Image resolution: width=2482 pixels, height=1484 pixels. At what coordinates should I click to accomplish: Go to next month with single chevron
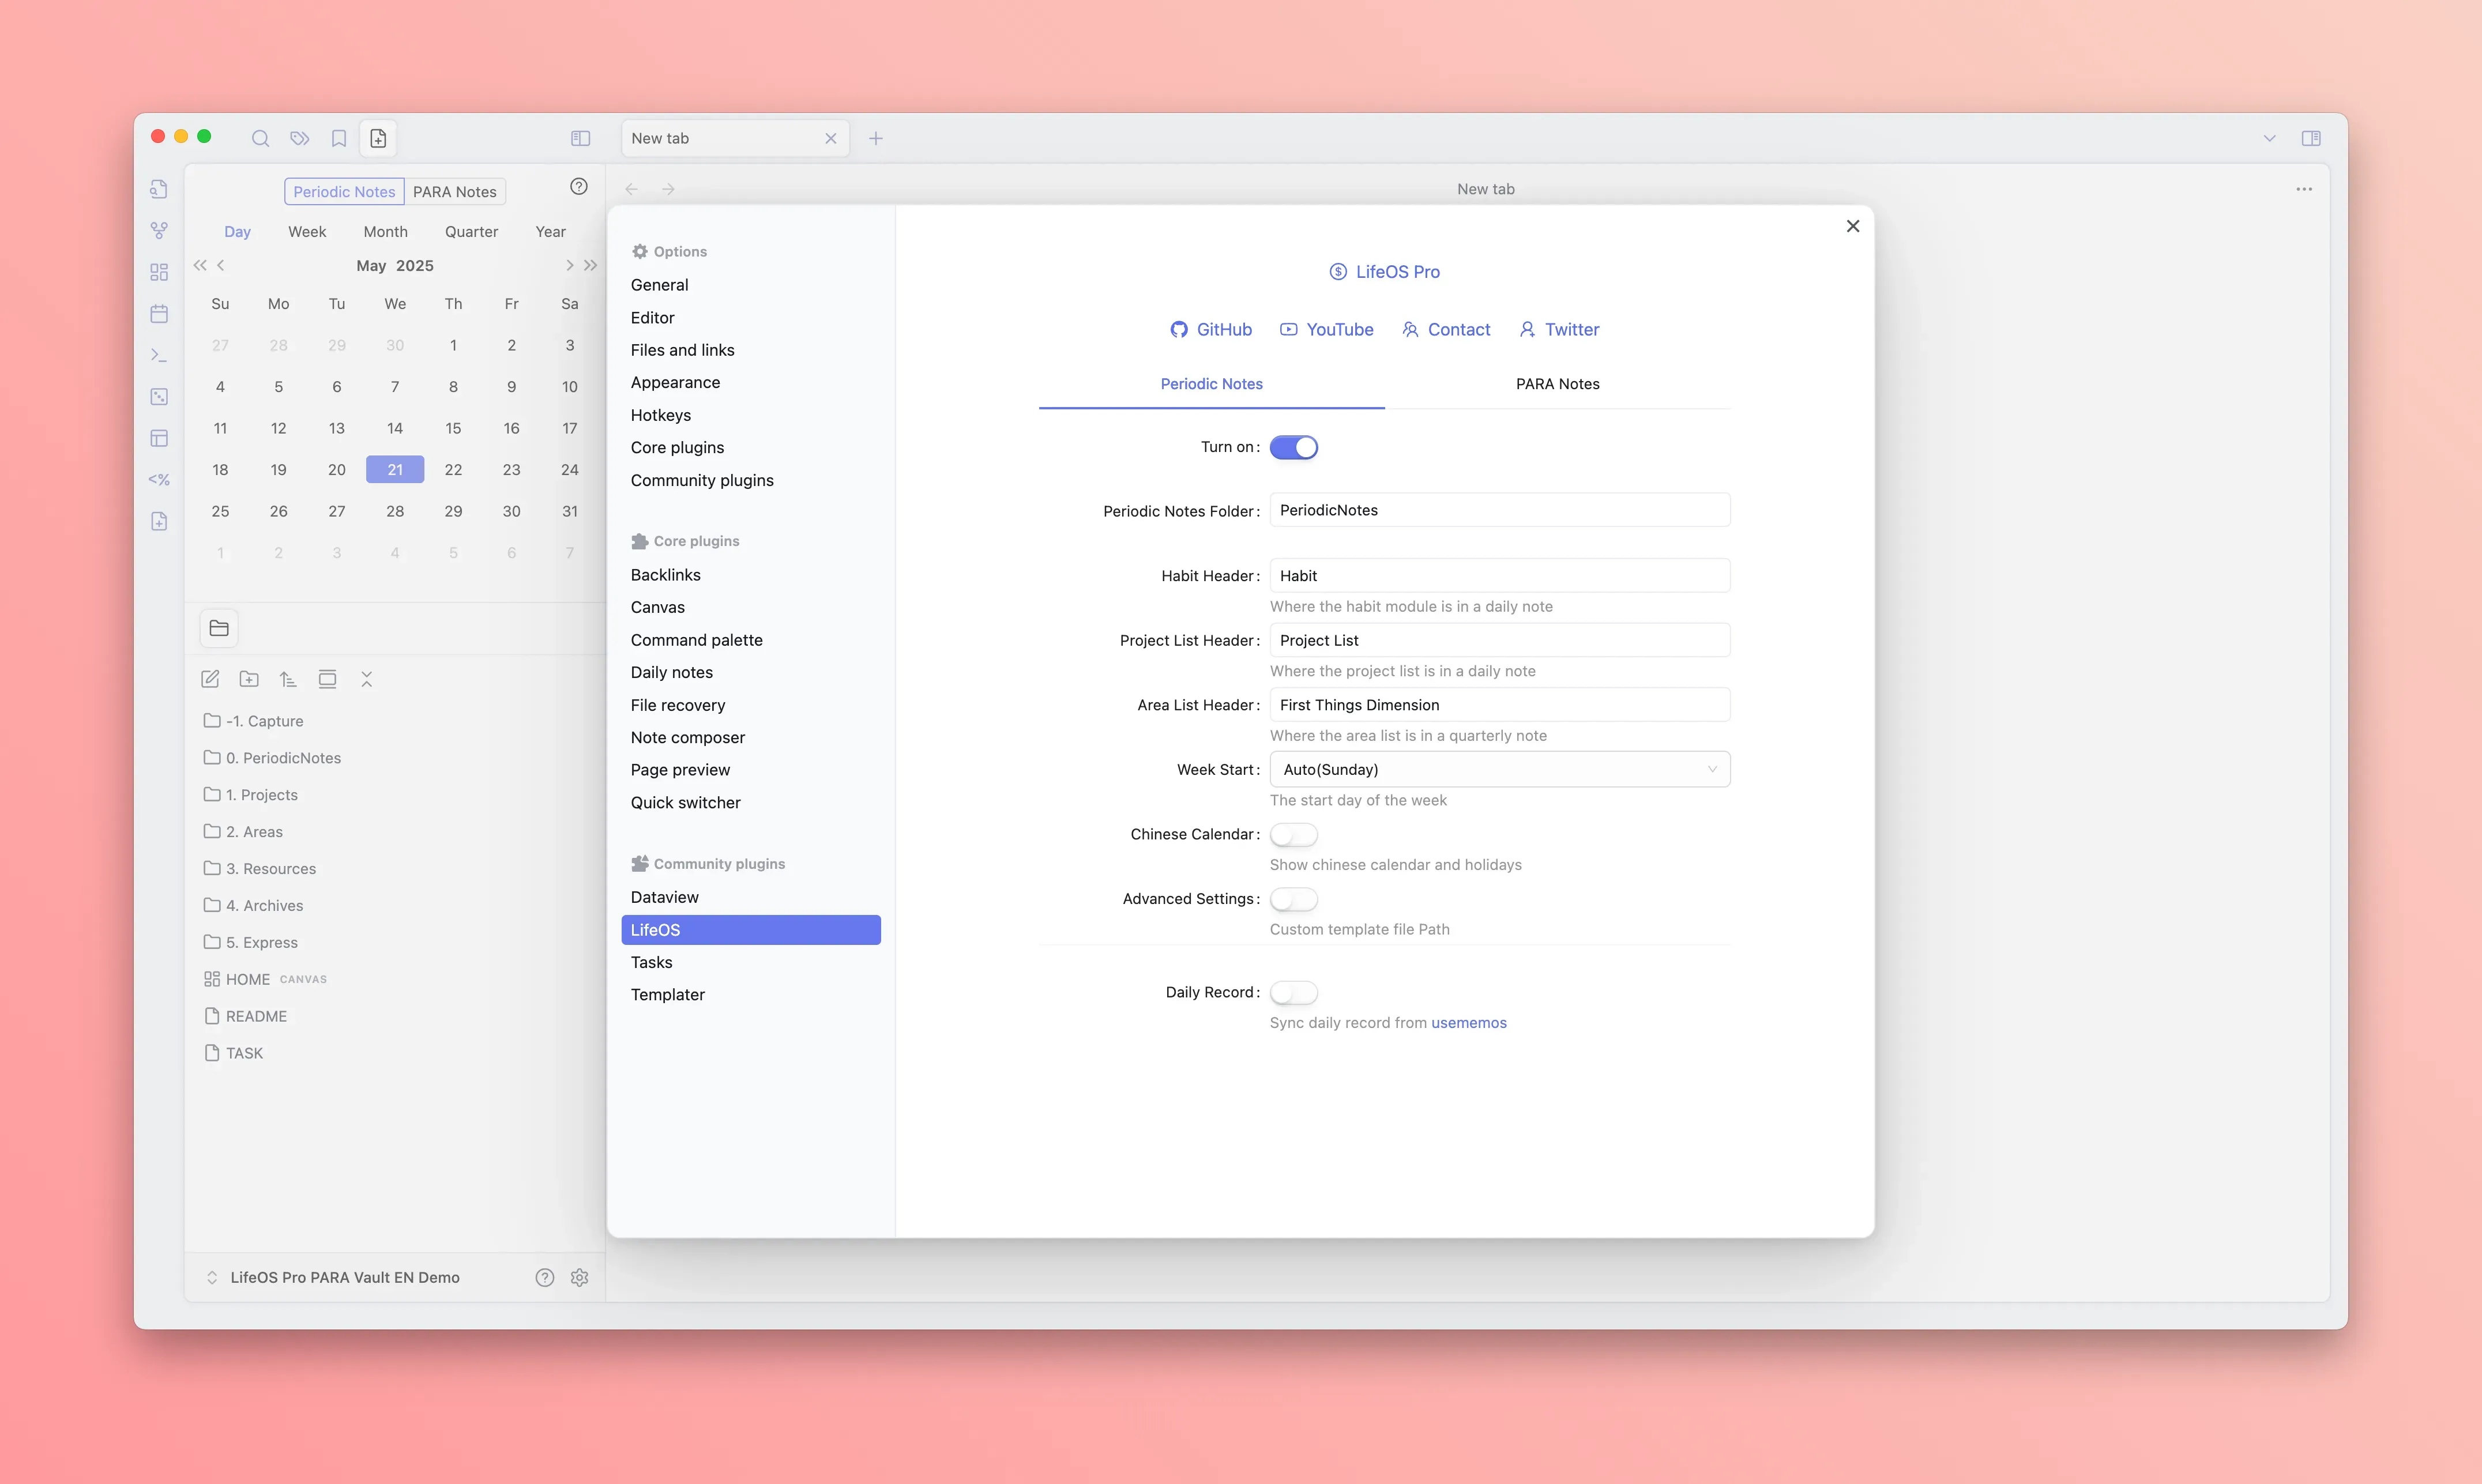569,265
